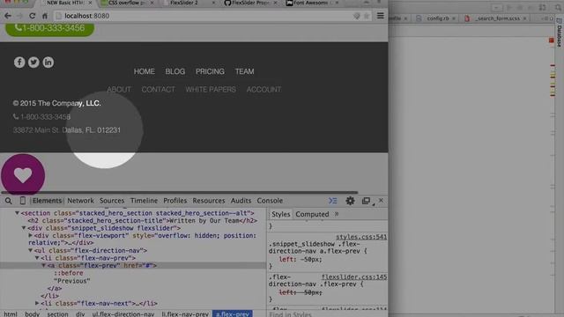This screenshot has width=564, height=317.
Task: Collapse the stacked_hero_section node
Action: (x=17, y=213)
